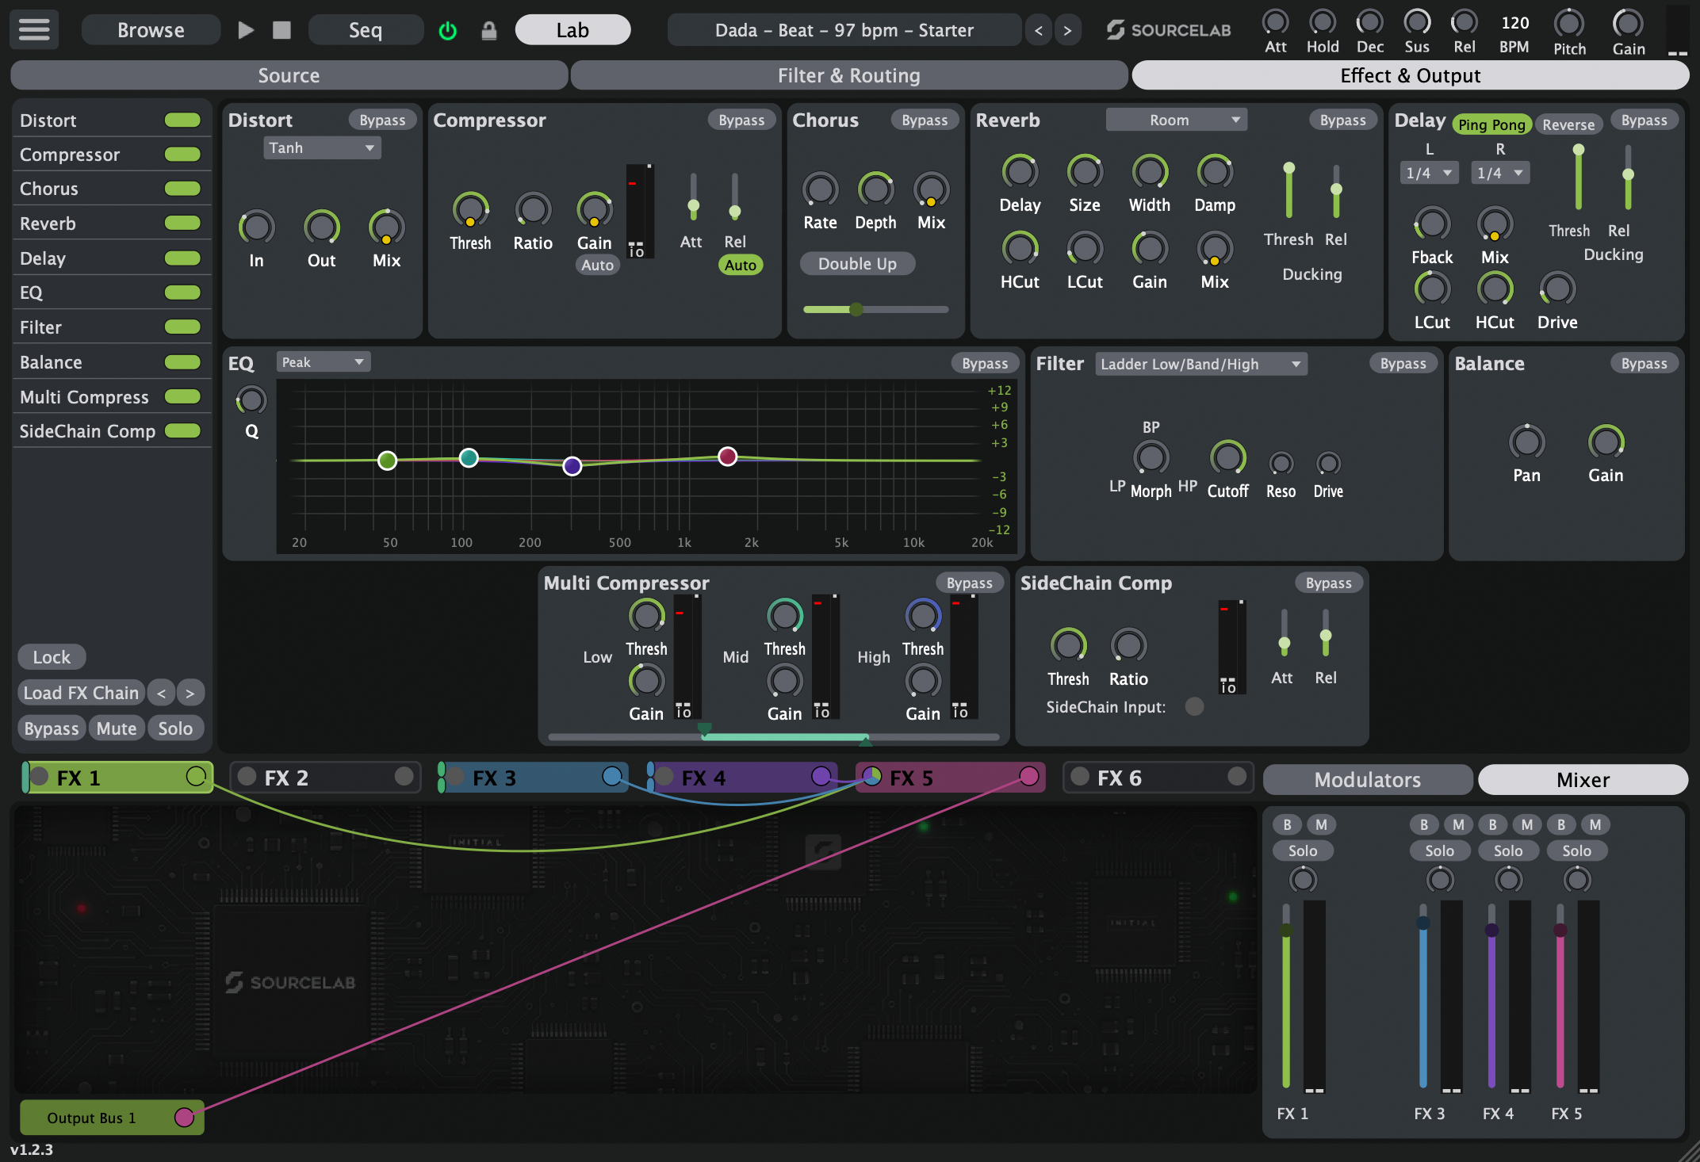Open the Delay L time dropdown
Viewport: 1700px width, 1162px height.
click(1429, 173)
